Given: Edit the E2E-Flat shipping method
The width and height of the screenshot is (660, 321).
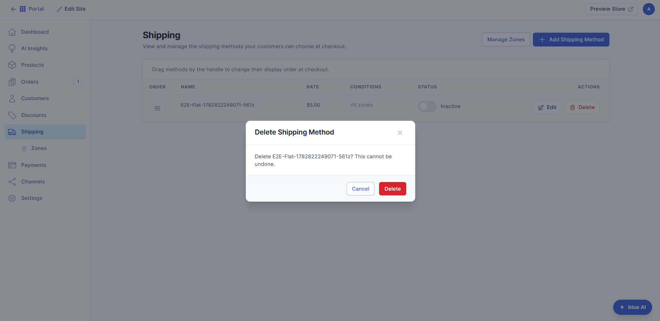Looking at the screenshot, I should [x=547, y=107].
